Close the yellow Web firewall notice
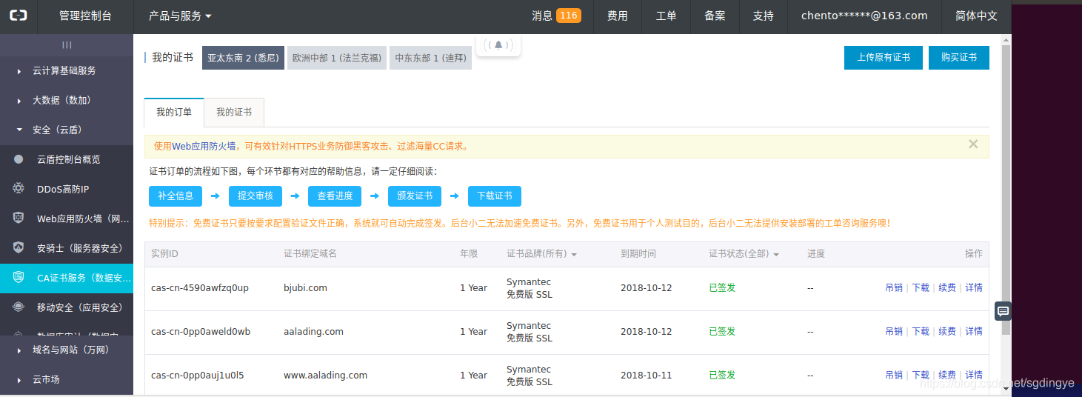Screen dimensions: 1082x397 click(x=973, y=144)
